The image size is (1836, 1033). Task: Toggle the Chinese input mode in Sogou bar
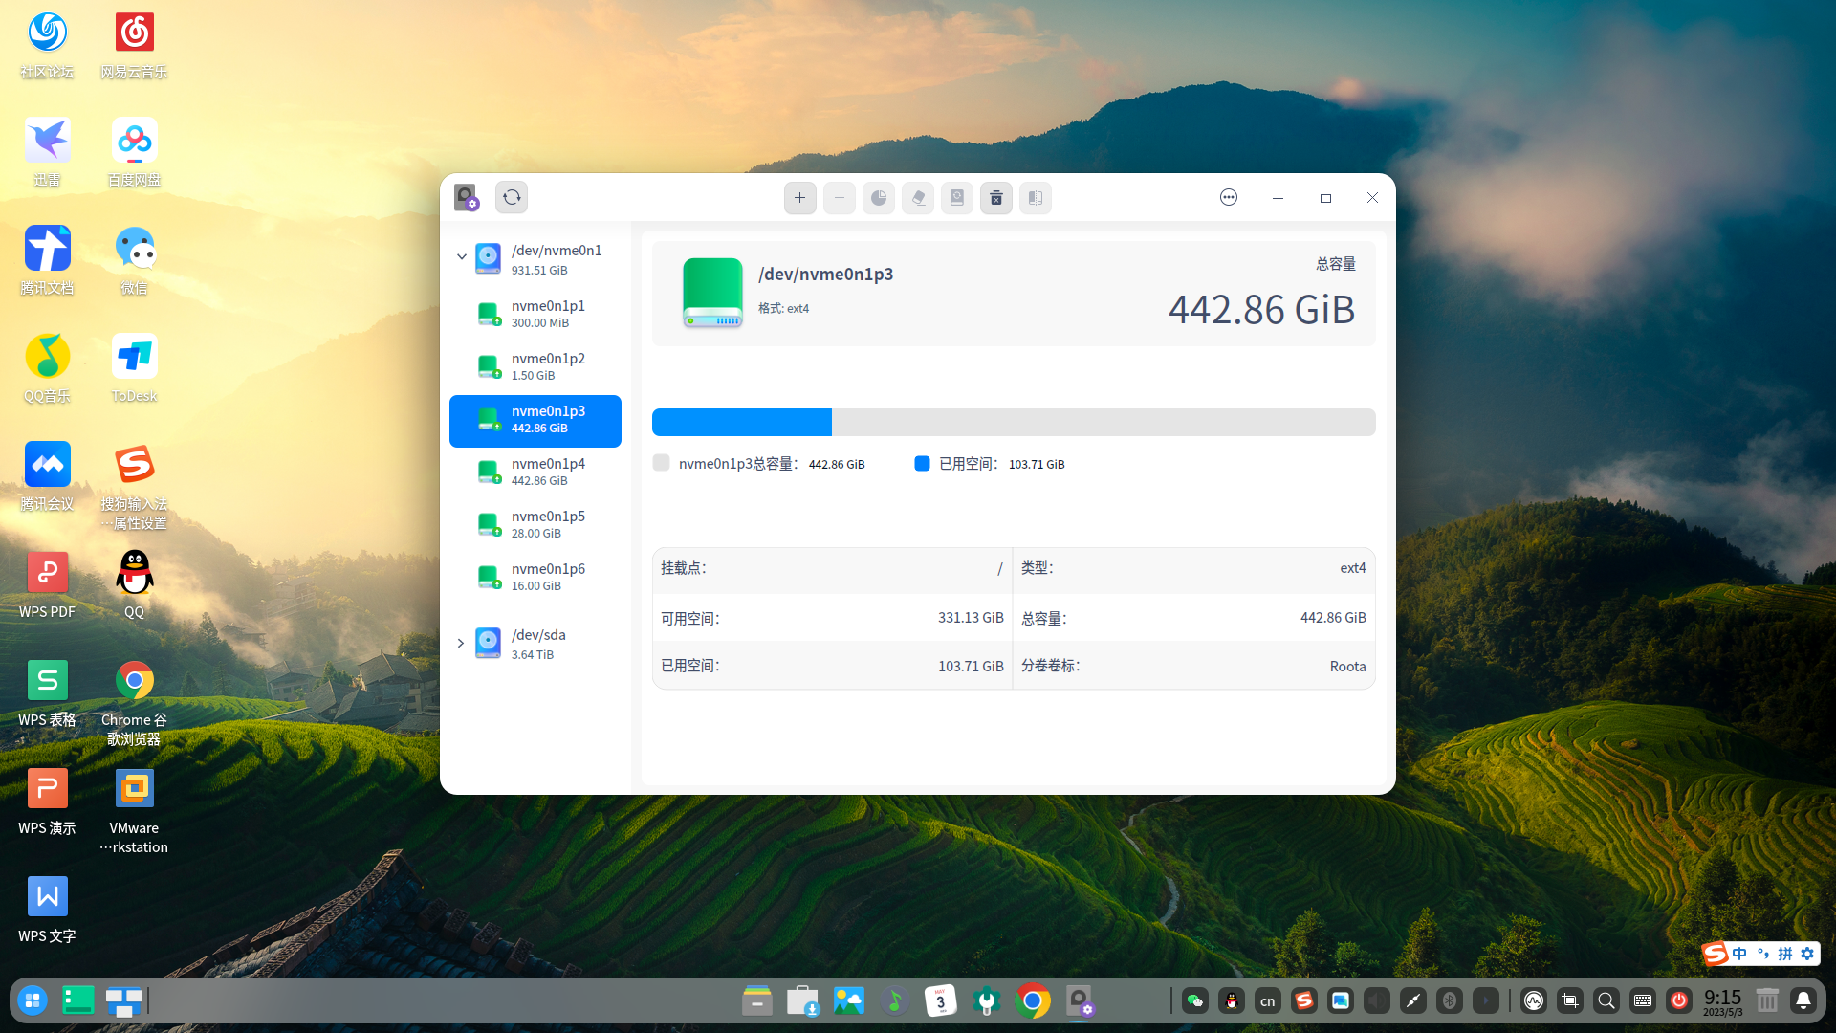click(x=1738, y=954)
